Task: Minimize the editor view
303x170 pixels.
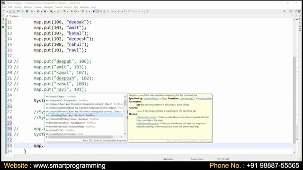Action: coord(292,16)
